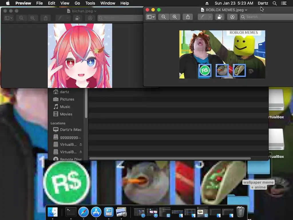Screen dimensions: 293x220
Task: Show Markup toolbar in ROBLOX MEMES window
Action: [232, 17]
